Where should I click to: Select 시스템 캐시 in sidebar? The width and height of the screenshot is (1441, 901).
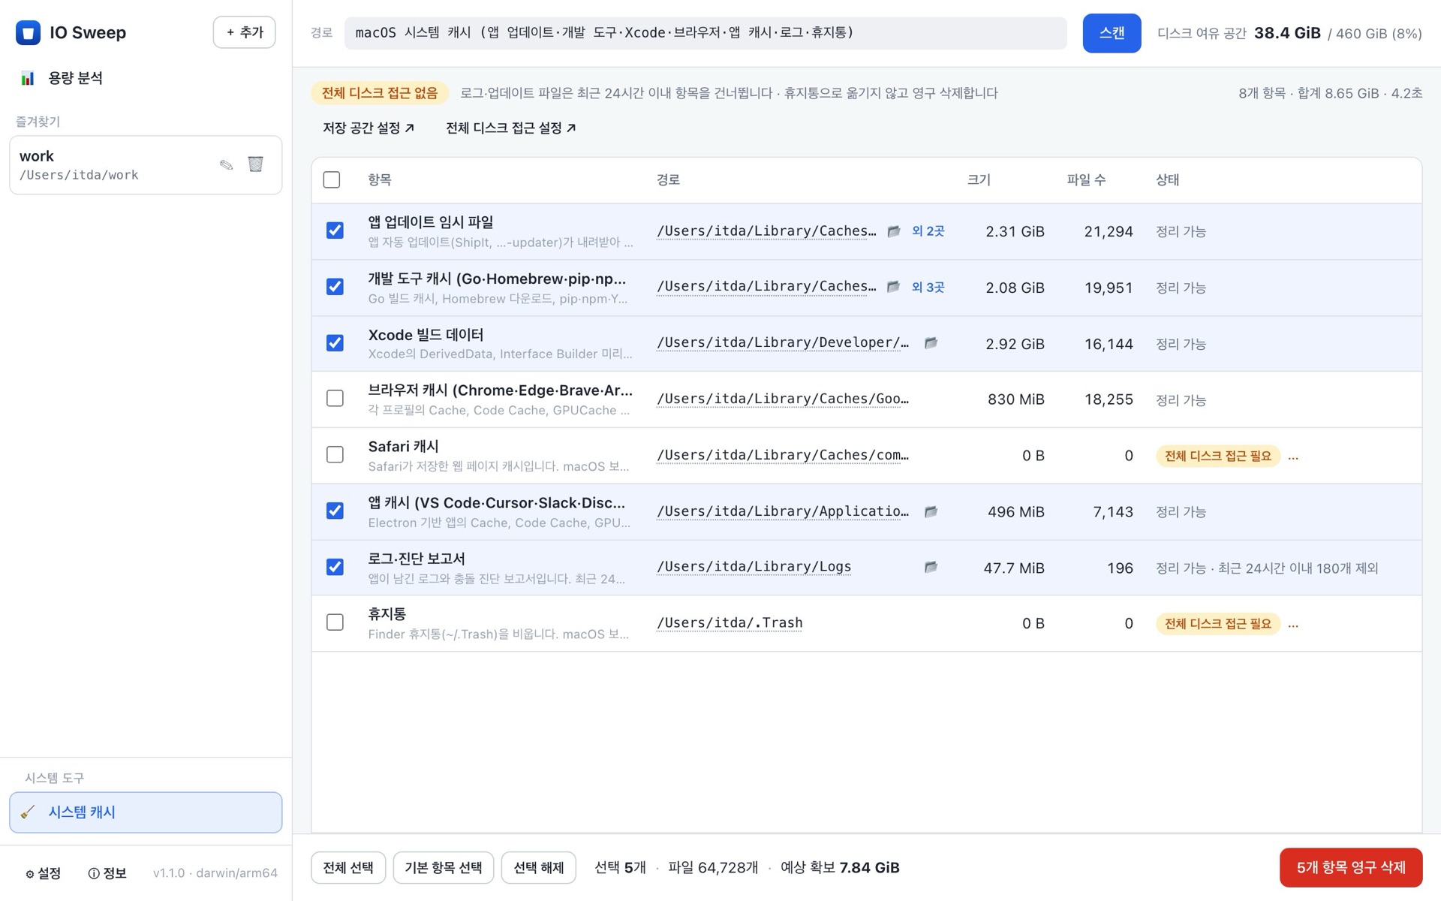tap(146, 812)
